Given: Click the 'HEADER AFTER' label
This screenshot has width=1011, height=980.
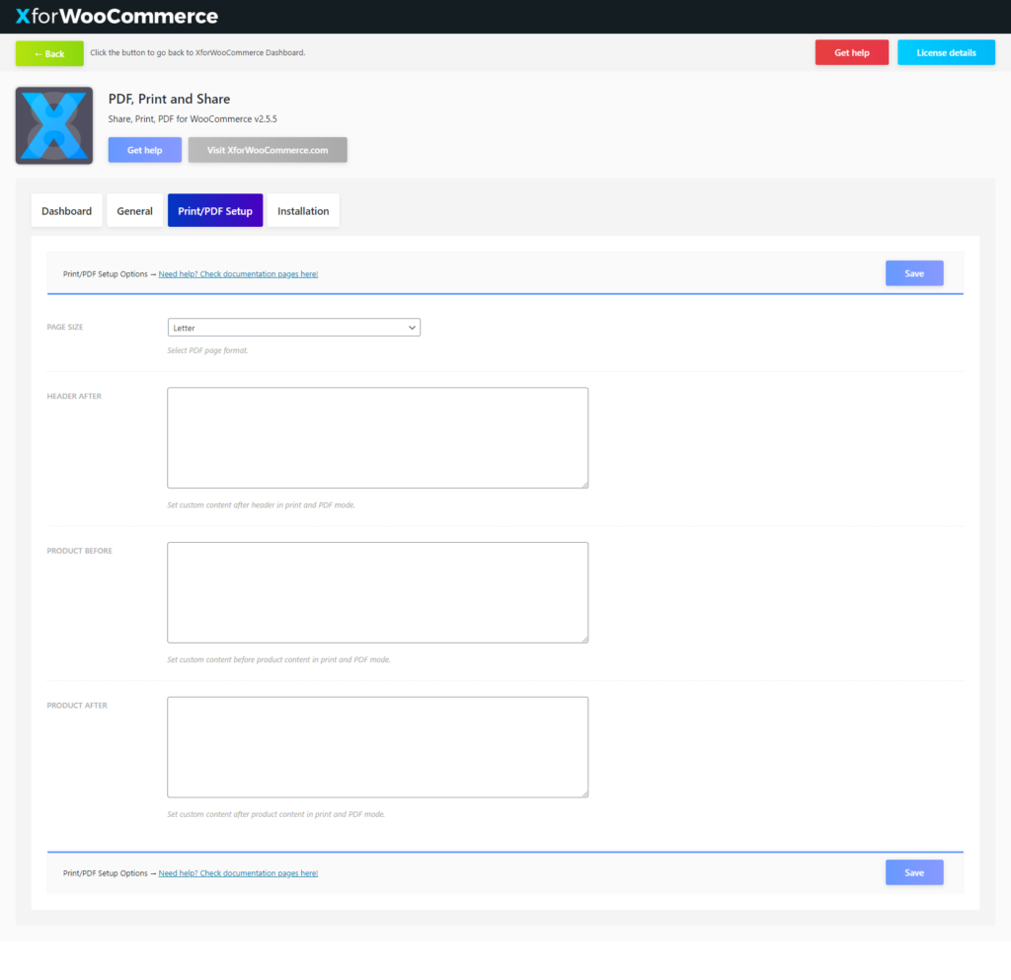Looking at the screenshot, I should point(74,397).
